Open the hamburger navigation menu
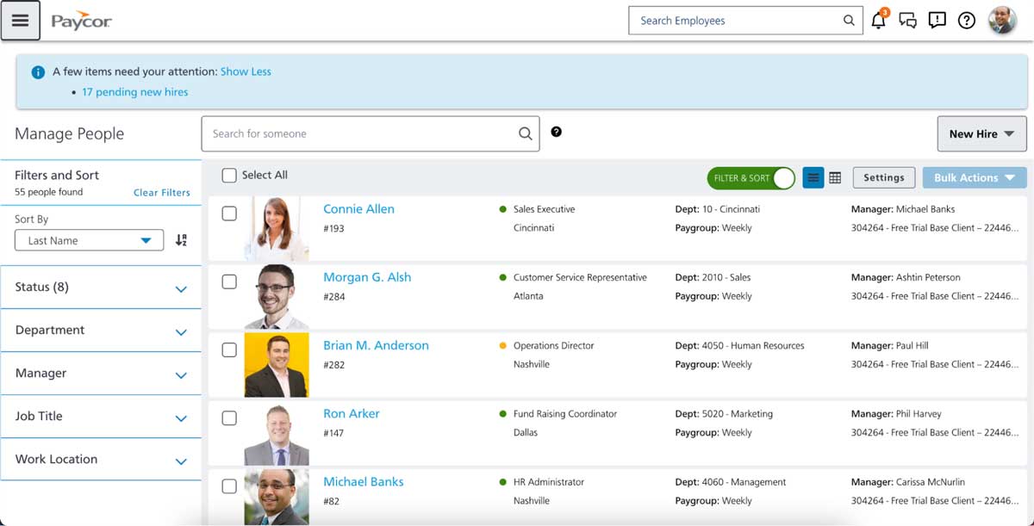The width and height of the screenshot is (1034, 526). click(21, 20)
